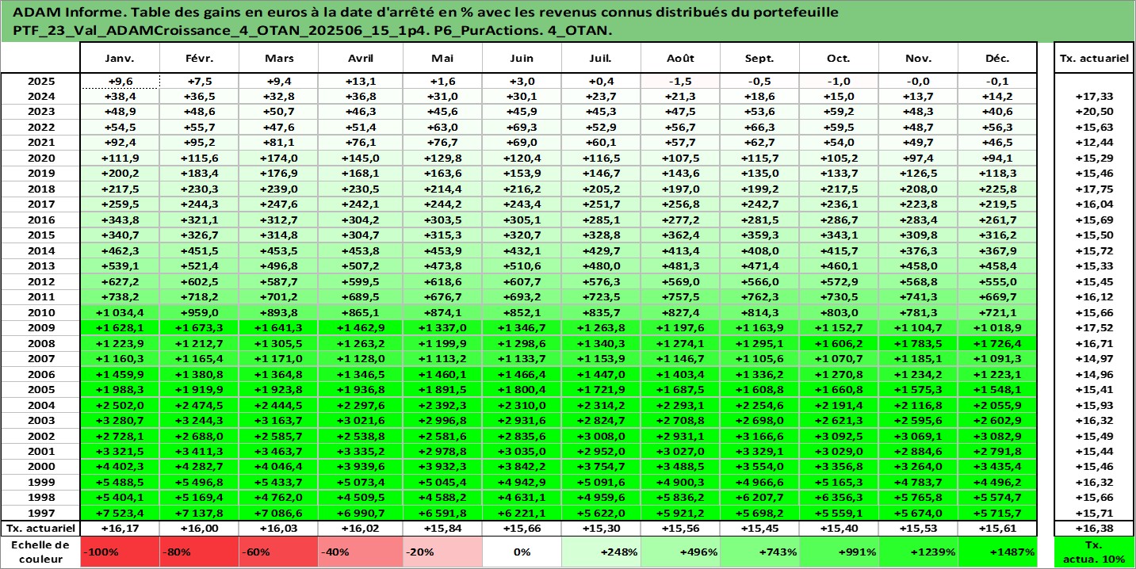Click the +3 280,7 cell in the 2003 row

(120, 421)
